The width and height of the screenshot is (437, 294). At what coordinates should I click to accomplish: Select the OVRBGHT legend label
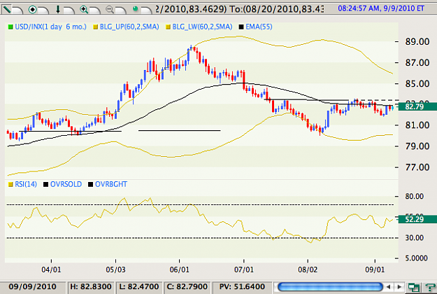point(111,184)
